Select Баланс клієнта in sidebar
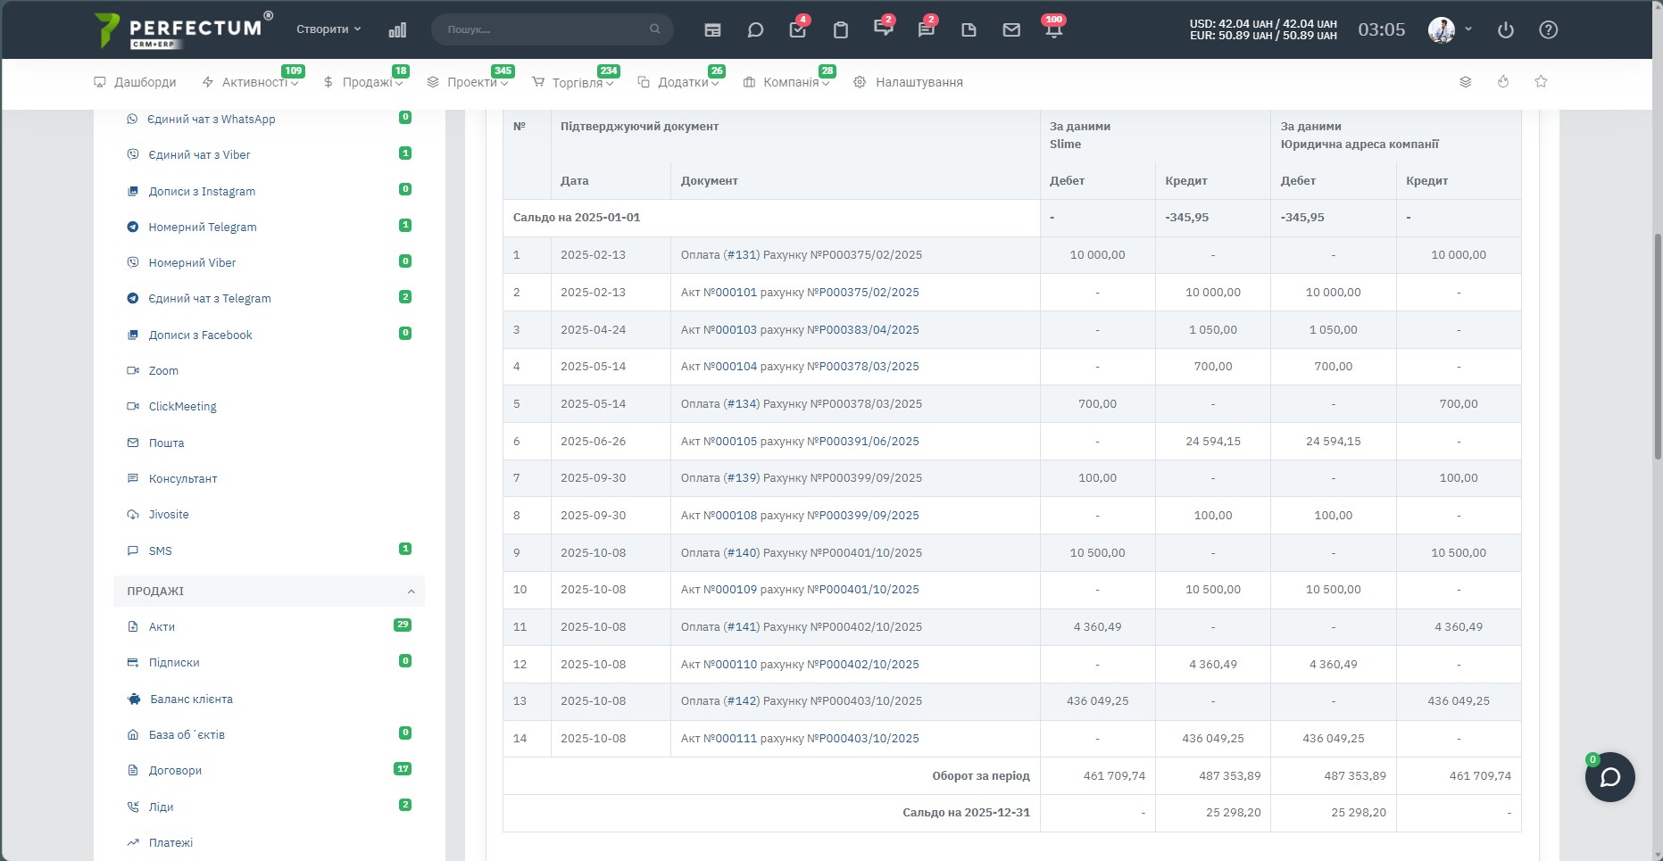Image resolution: width=1663 pixels, height=861 pixels. pos(191,699)
